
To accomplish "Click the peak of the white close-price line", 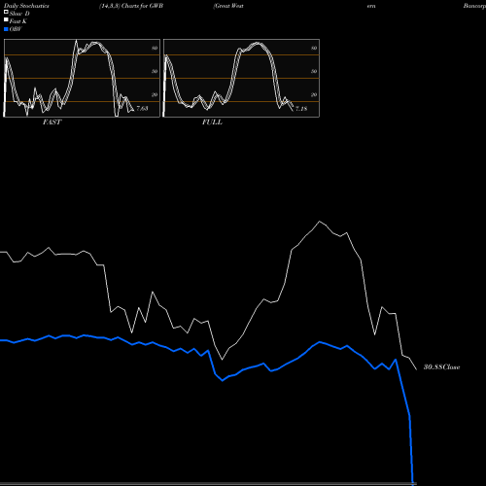I will pos(320,222).
